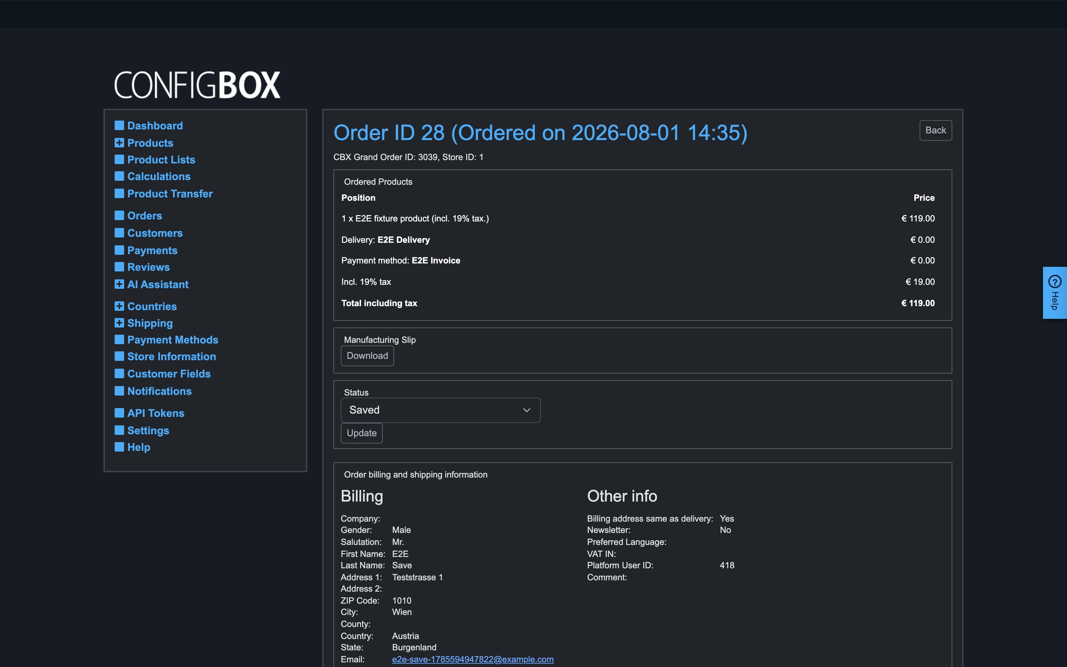
Task: Open Payment Methods in the sidebar
Action: 172,340
